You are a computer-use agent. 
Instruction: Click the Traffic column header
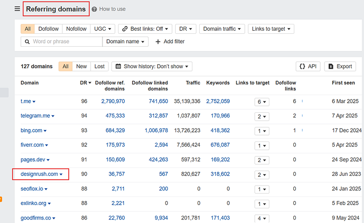[x=193, y=83]
